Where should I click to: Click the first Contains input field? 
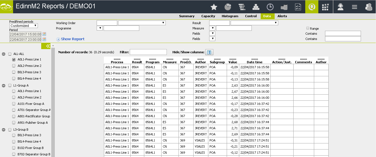click(x=343, y=34)
